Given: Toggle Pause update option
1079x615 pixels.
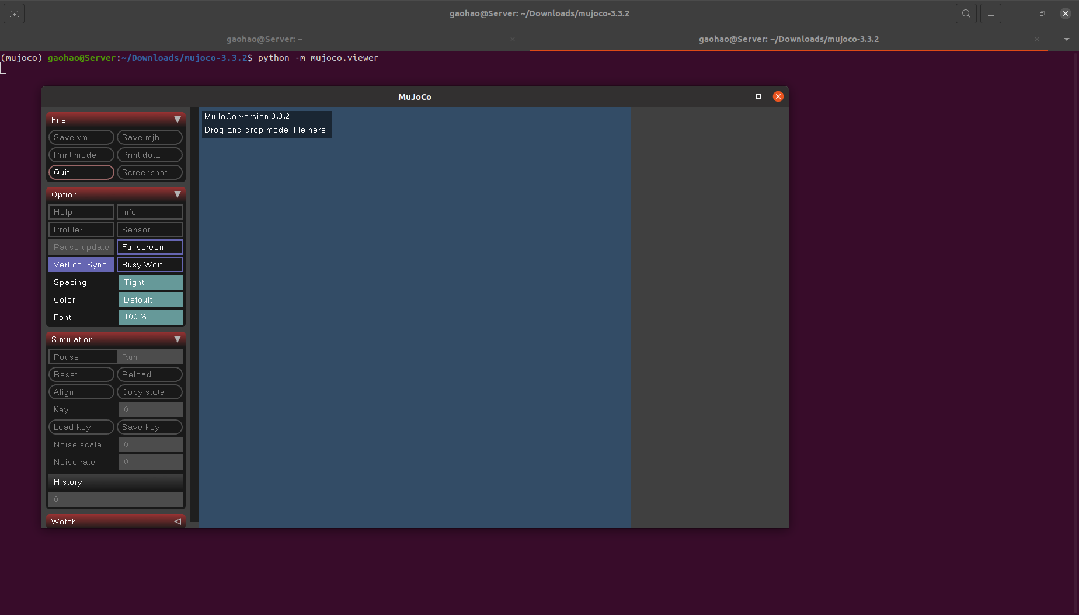Looking at the screenshot, I should point(81,247).
